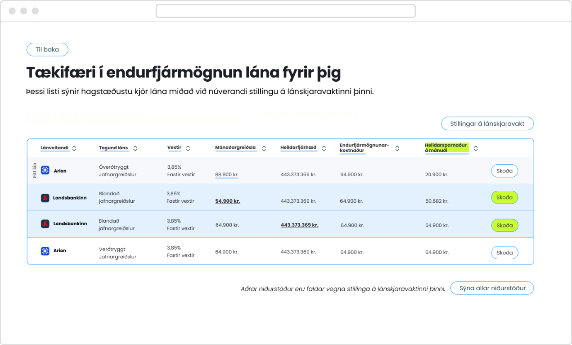Click bold underlined 443.373.369 kr. total
The height and width of the screenshot is (345, 572).
coord(299,225)
